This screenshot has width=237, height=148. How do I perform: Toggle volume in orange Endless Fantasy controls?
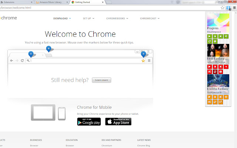226,97
